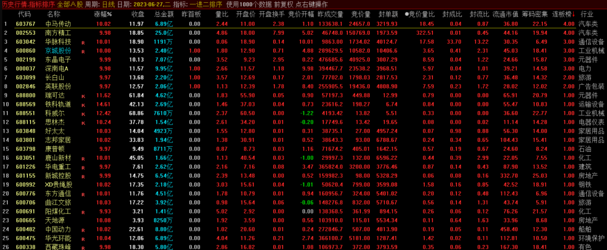Sort by the 收盘 column header
Image resolution: width=607 pixels, height=250 pixels.
tap(138, 15)
